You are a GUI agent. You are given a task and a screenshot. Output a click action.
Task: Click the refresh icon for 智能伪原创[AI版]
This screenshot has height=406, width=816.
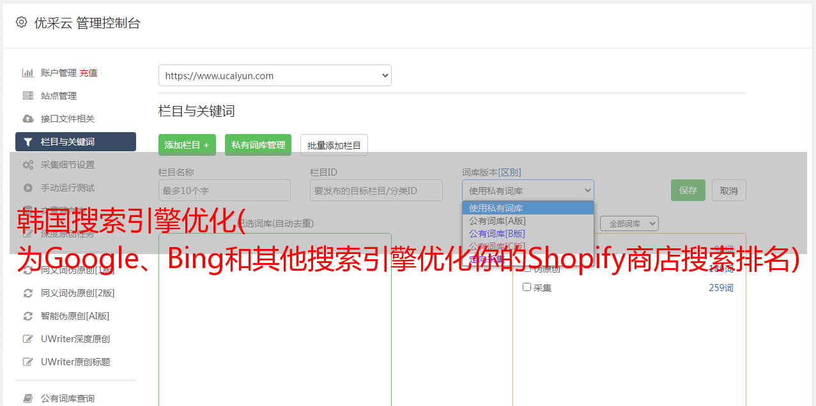(x=28, y=316)
